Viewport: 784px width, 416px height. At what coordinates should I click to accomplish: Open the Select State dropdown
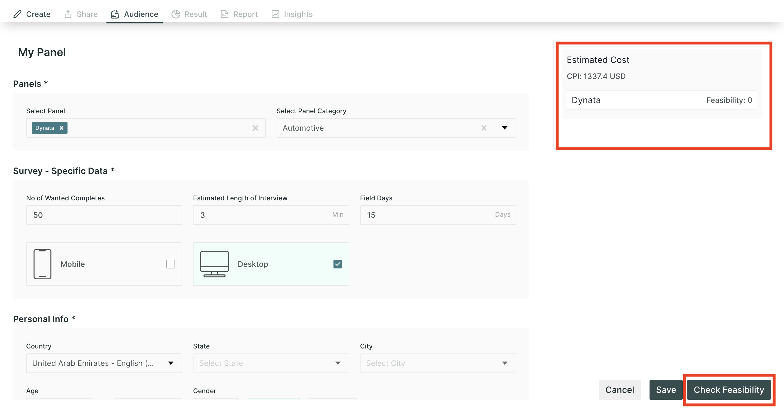271,363
